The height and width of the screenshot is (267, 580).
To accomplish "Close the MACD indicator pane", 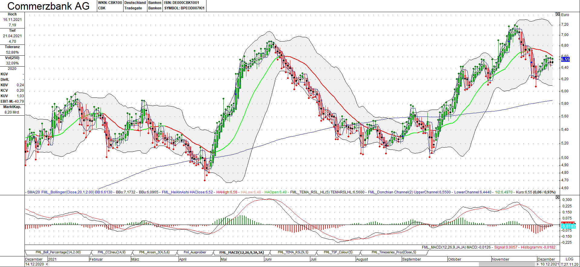I will pos(558,197).
